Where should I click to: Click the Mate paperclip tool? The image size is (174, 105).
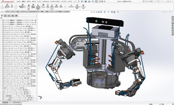[12, 6]
